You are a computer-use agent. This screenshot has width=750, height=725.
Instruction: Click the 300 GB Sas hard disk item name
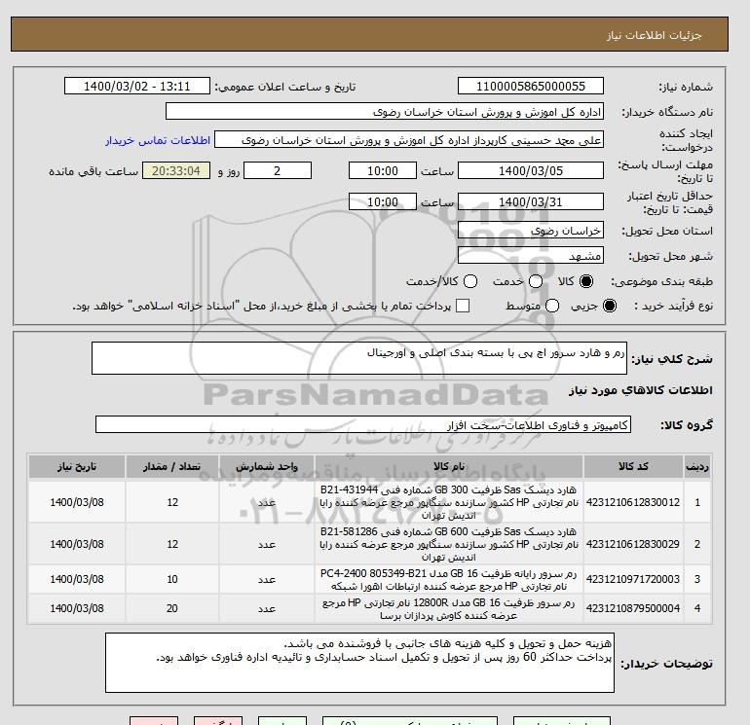click(x=449, y=502)
